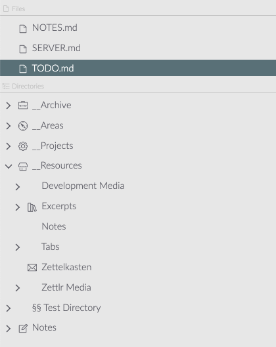
Task: Select the TODO.md file
Action: point(138,68)
